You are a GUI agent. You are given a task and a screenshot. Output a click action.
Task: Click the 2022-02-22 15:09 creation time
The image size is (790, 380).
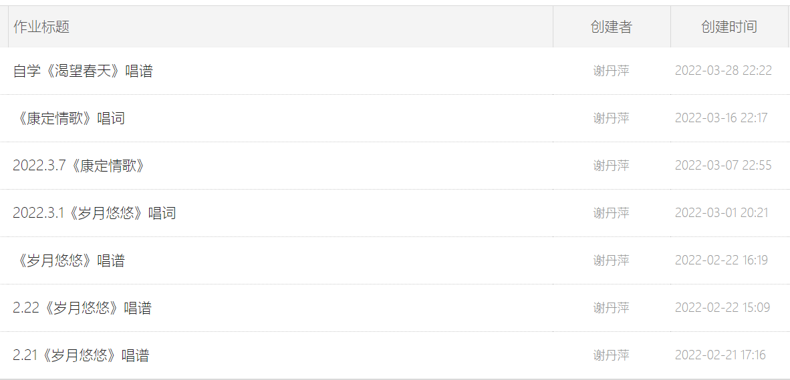tap(722, 308)
